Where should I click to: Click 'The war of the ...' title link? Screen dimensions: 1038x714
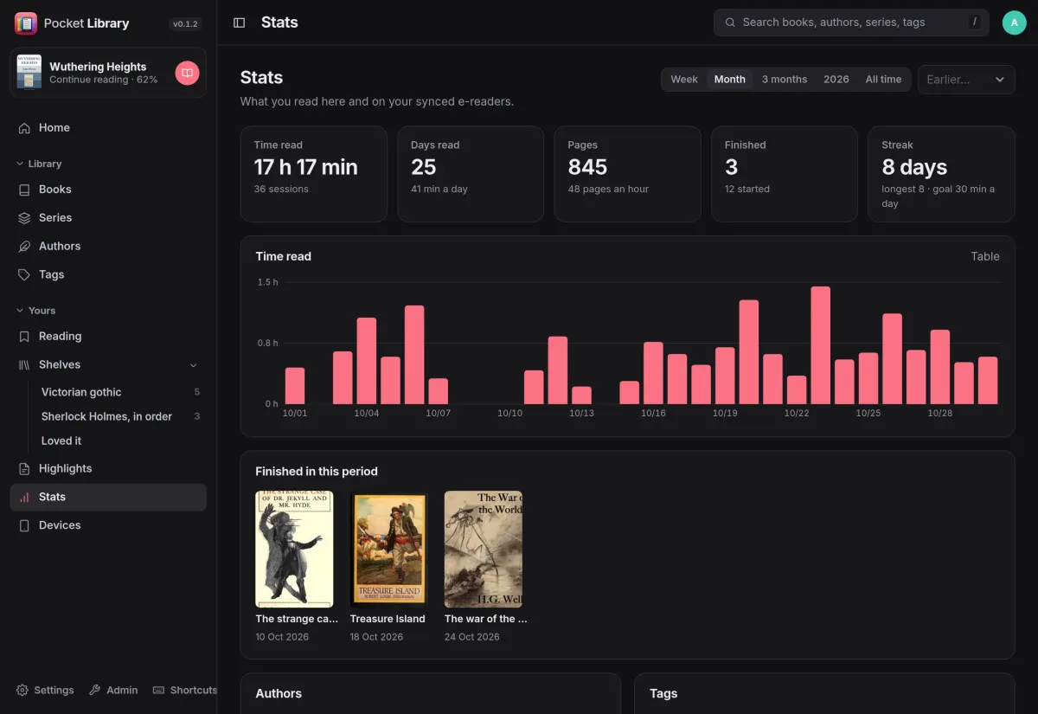pyautogui.click(x=486, y=619)
